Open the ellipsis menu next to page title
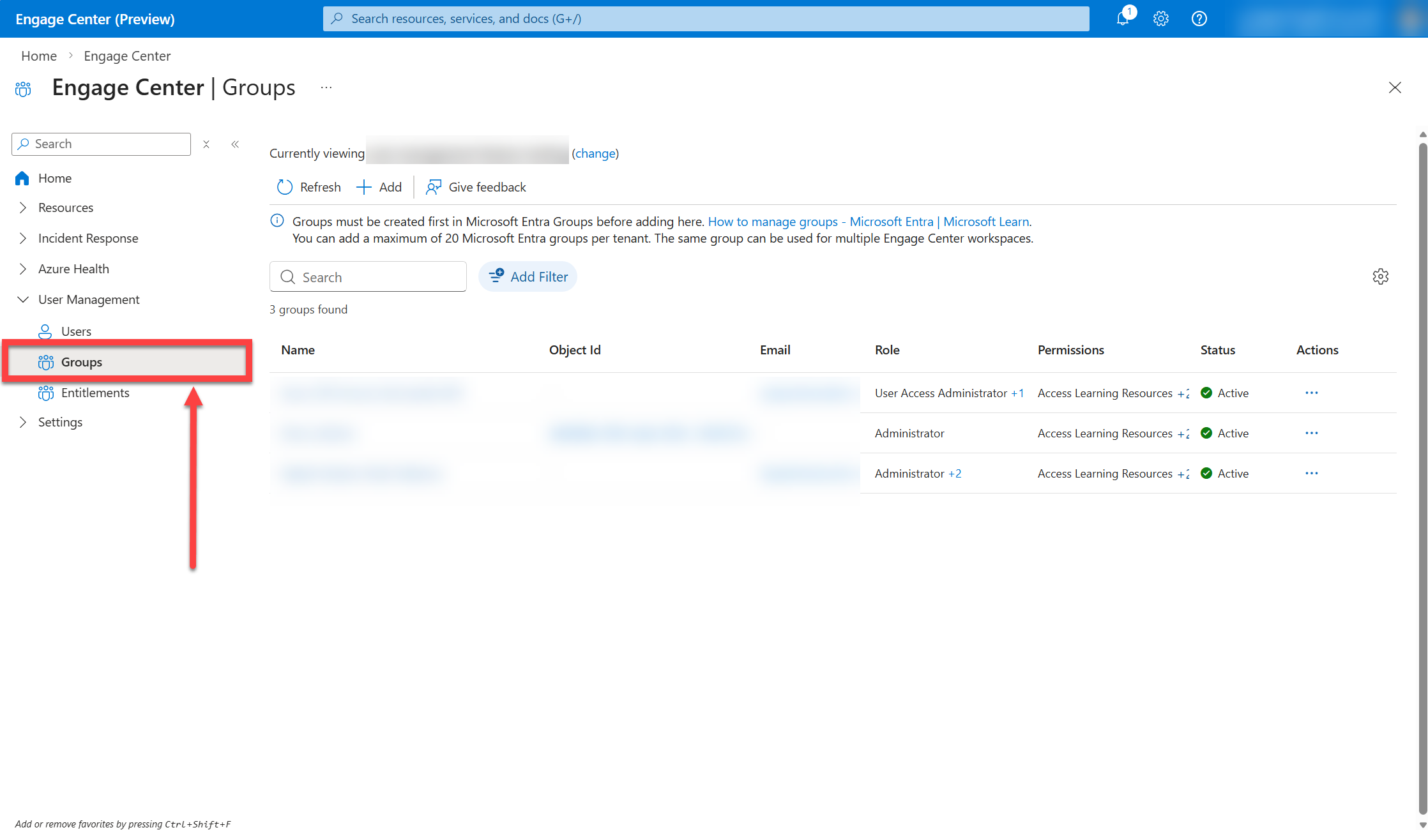 pyautogui.click(x=326, y=87)
